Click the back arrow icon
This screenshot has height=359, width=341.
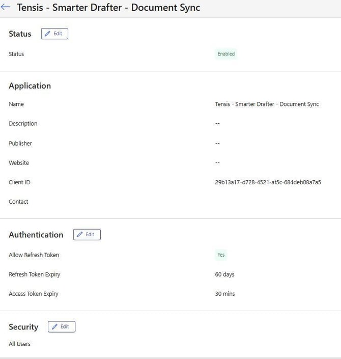[x=6, y=8]
